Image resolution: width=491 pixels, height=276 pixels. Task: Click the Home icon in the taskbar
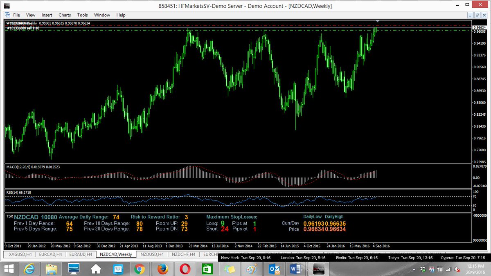pyautogui.click(x=96, y=269)
